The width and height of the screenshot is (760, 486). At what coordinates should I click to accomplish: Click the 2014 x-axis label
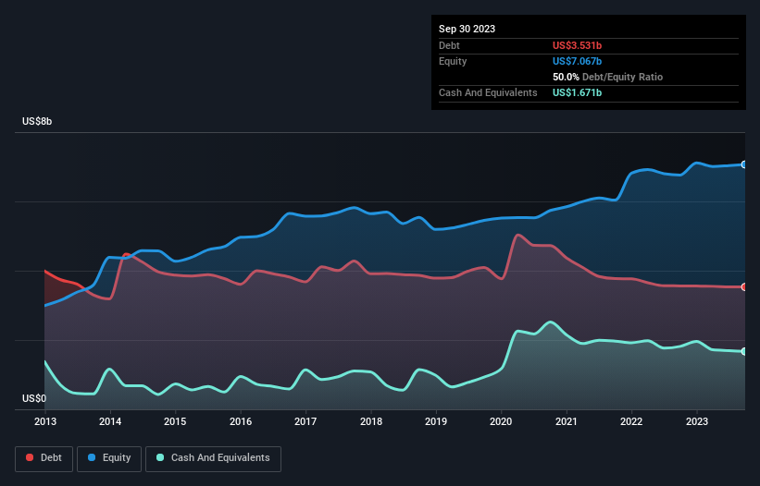point(110,421)
